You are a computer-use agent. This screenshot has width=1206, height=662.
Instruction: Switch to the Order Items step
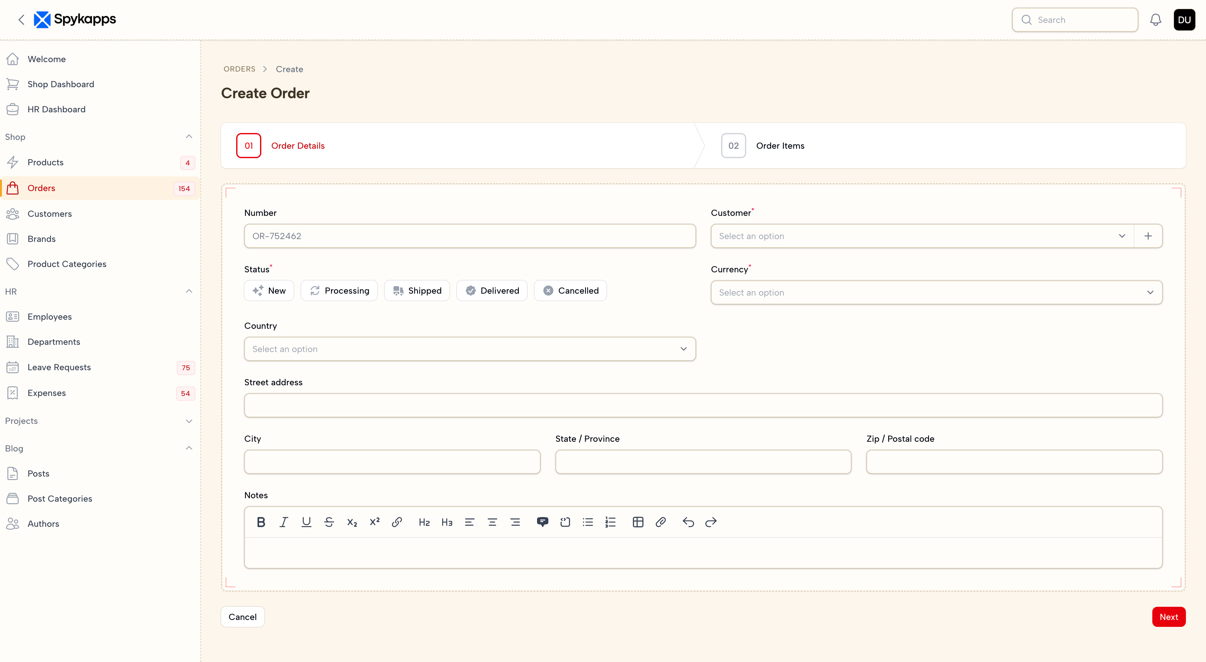[x=780, y=146]
